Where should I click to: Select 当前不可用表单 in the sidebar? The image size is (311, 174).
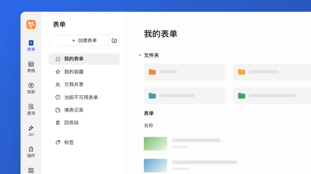tap(84, 97)
